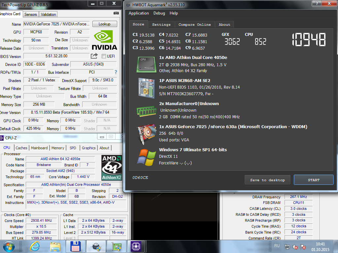Click the CPU-Z Specification field
The height and width of the screenshot is (253, 338).
click(x=76, y=184)
